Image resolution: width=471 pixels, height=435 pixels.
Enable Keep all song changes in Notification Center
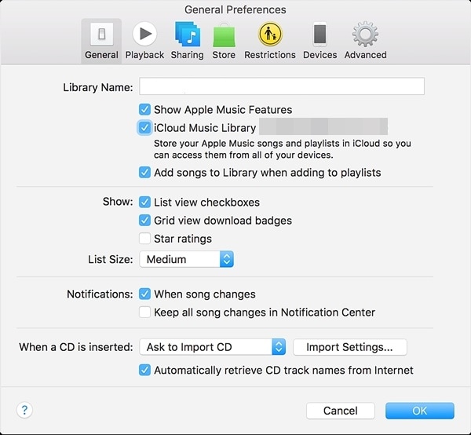(x=144, y=313)
